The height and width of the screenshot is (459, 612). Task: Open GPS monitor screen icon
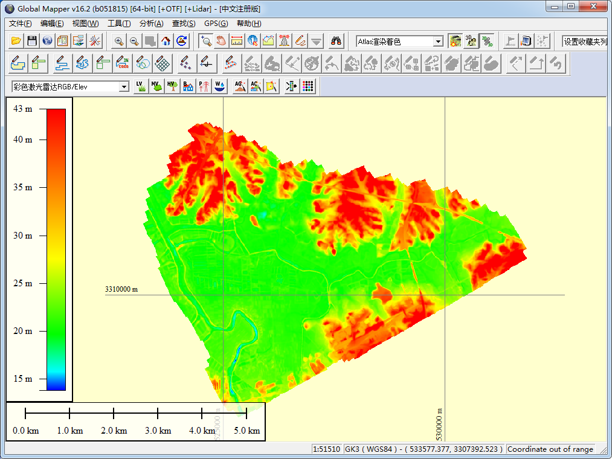pos(526,40)
